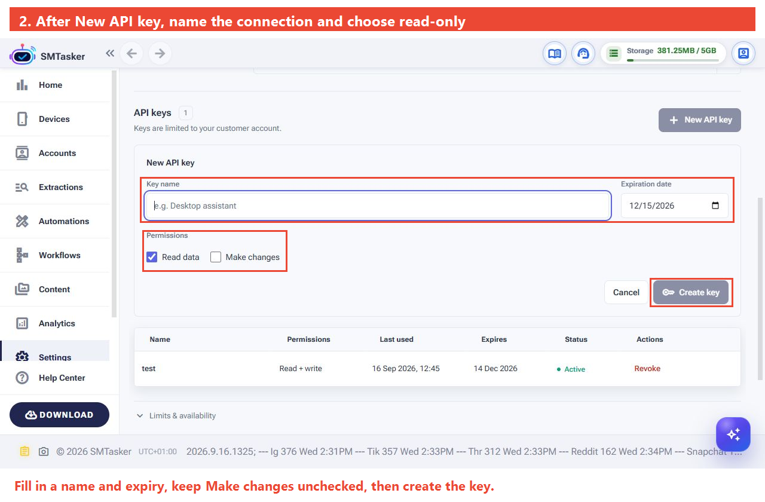
Task: Click the '14 Dec 2026' expires cell
Action: [x=495, y=369]
